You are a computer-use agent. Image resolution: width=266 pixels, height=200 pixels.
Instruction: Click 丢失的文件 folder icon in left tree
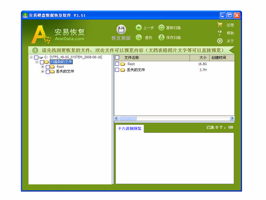click(x=52, y=71)
